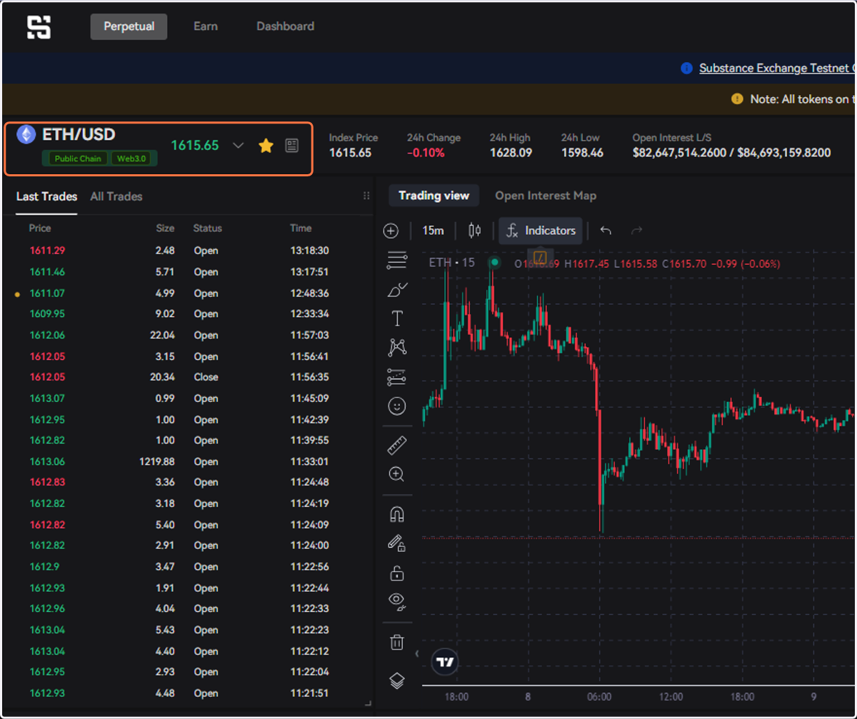Switch to the Open Interest Map tab

point(546,196)
